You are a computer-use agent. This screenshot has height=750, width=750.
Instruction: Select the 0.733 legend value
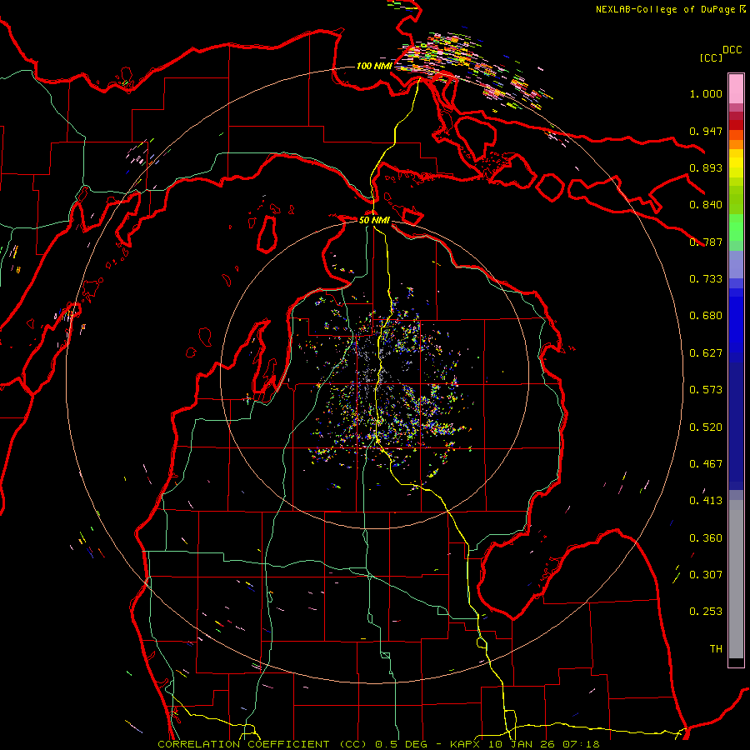(x=706, y=279)
